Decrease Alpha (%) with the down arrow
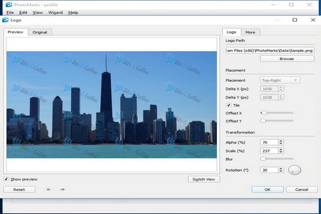This screenshot has width=321, height=214. pyautogui.click(x=281, y=144)
